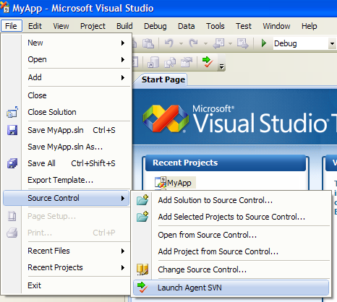Click the checklist window icon in second toolbar

point(187,62)
